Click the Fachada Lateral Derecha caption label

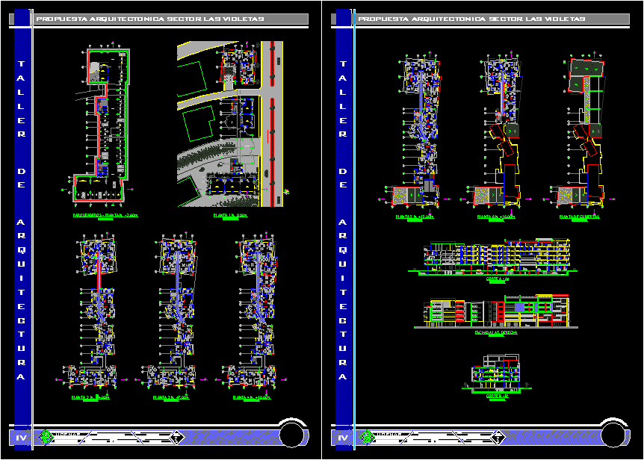click(495, 333)
